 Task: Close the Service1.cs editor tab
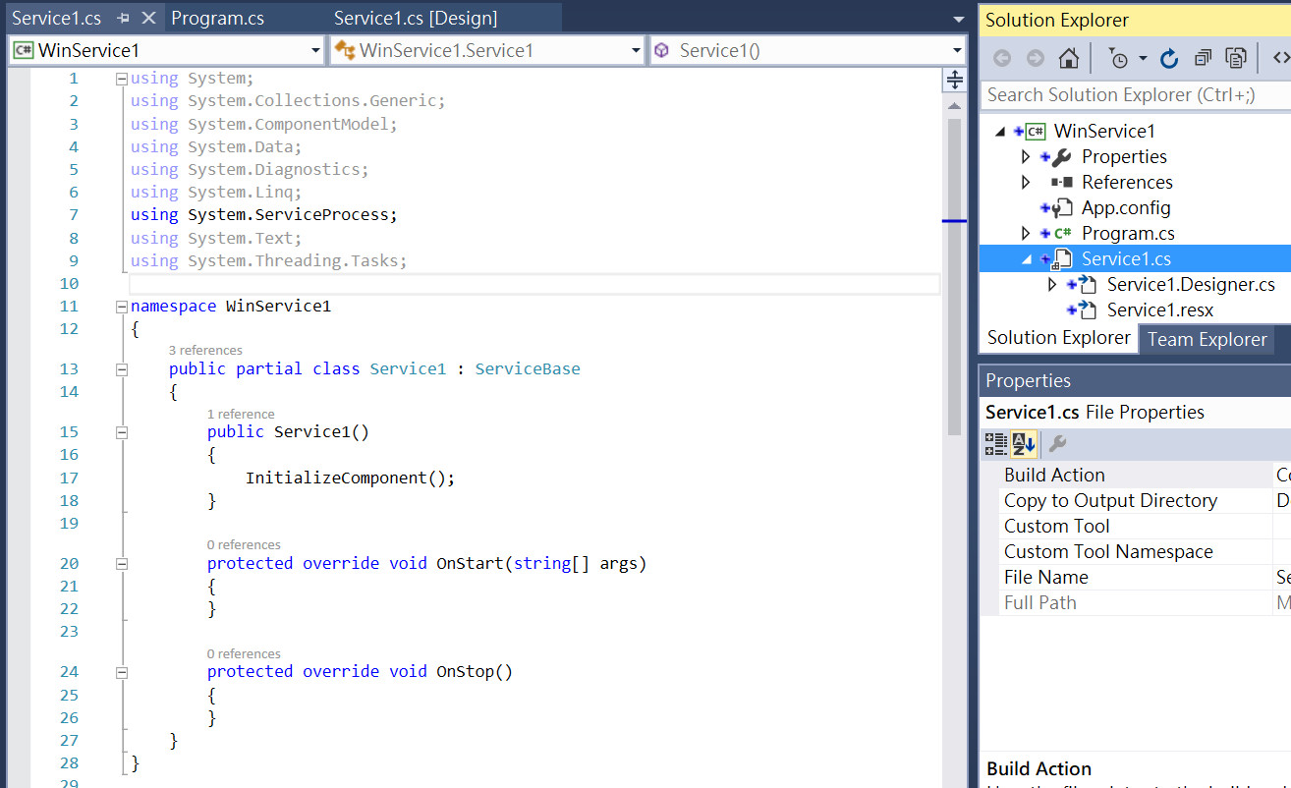(148, 18)
